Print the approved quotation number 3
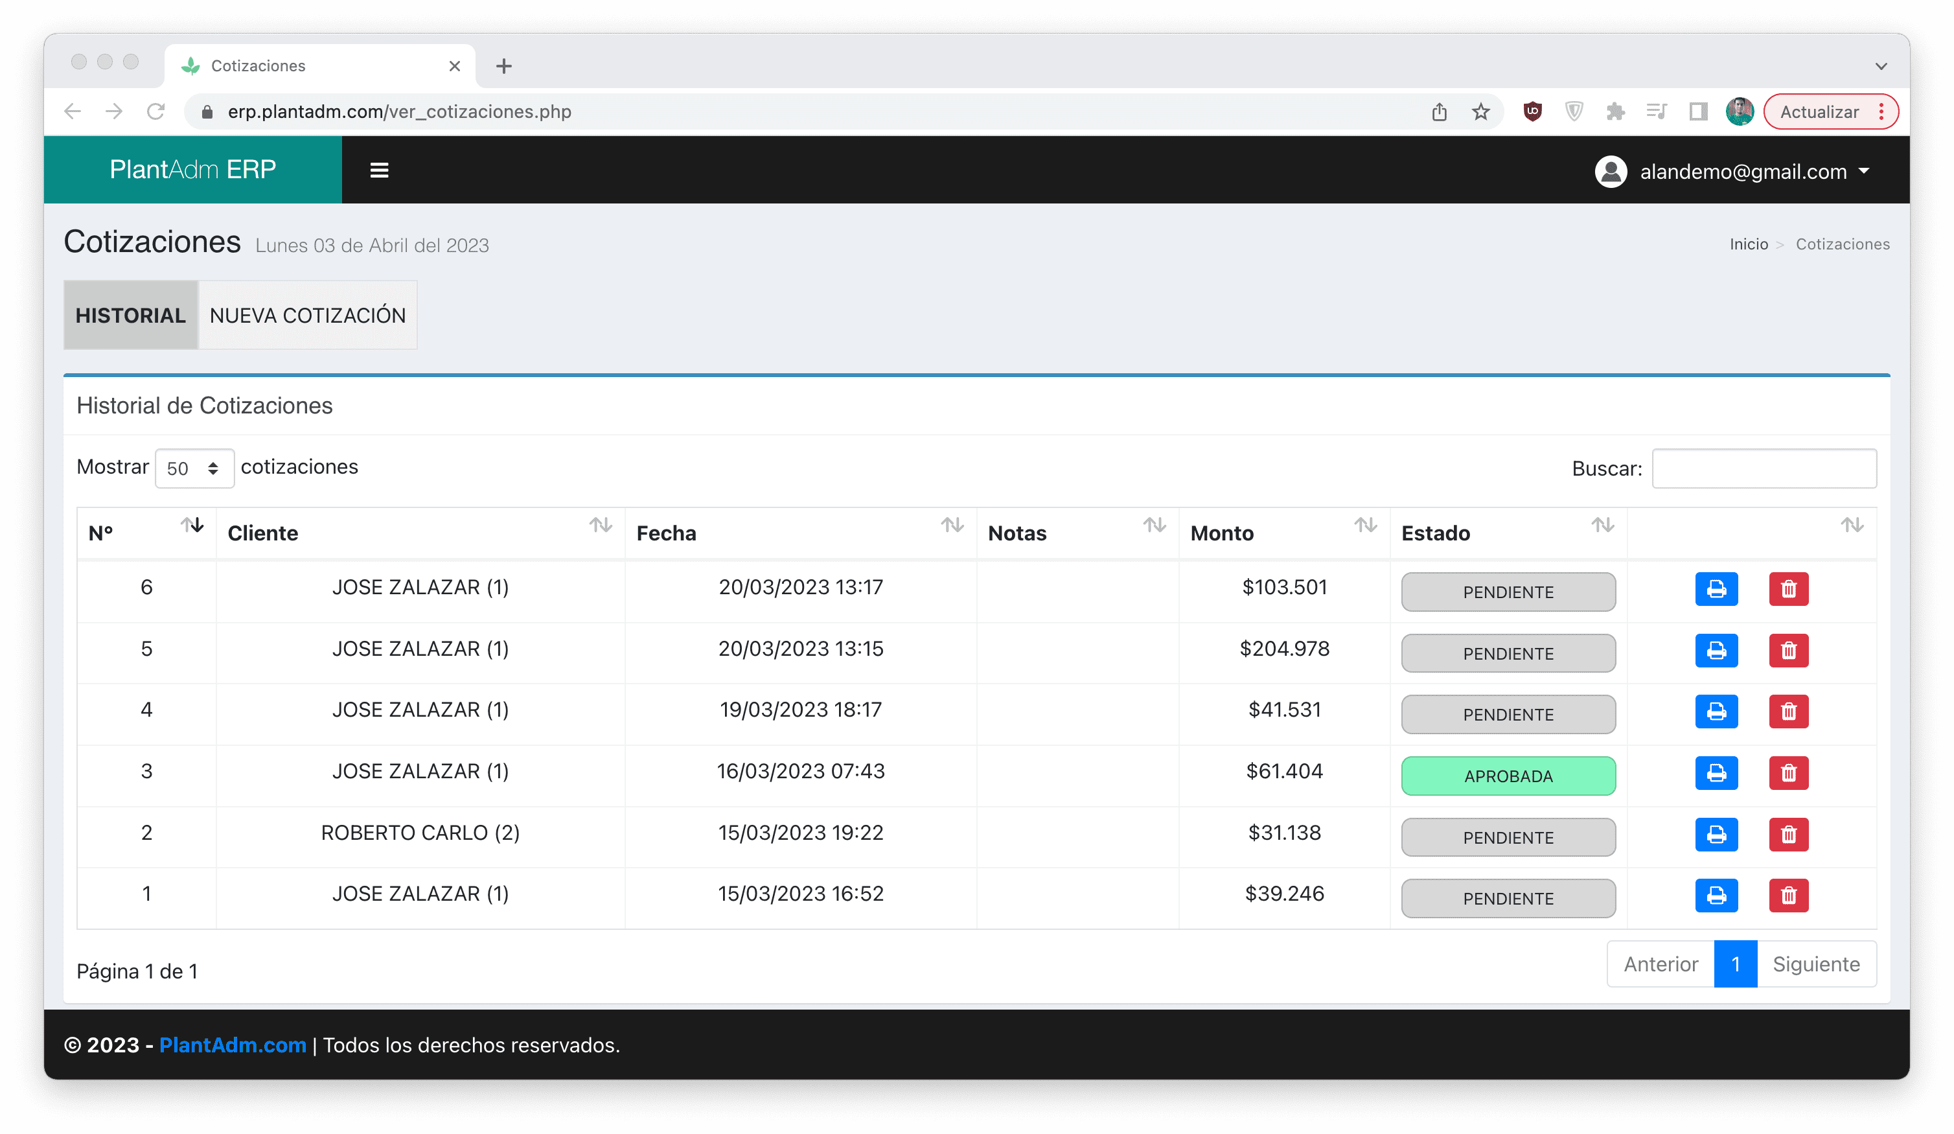This screenshot has width=1954, height=1134. [1716, 772]
